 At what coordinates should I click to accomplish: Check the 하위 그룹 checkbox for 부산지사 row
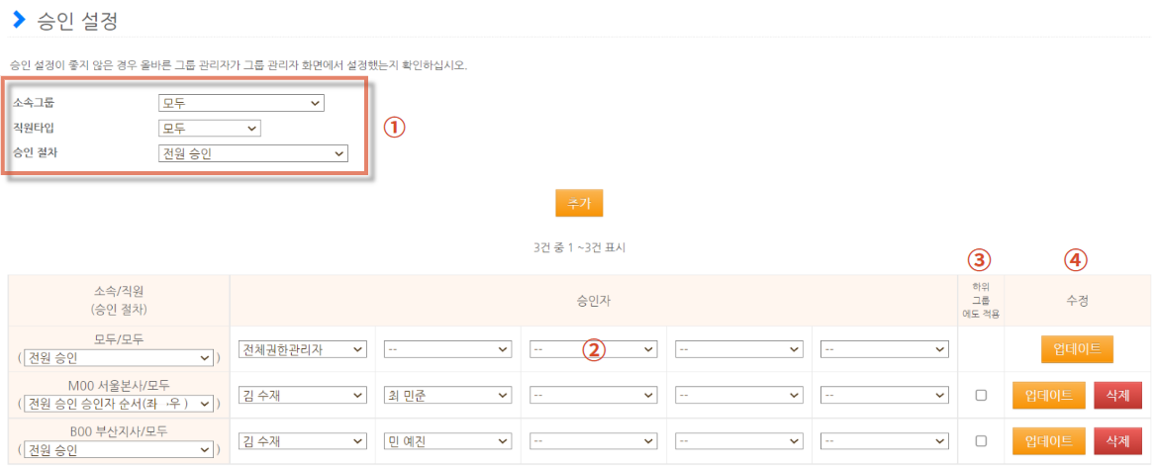click(x=981, y=440)
